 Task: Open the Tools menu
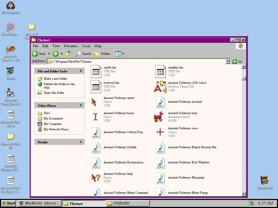click(x=86, y=46)
